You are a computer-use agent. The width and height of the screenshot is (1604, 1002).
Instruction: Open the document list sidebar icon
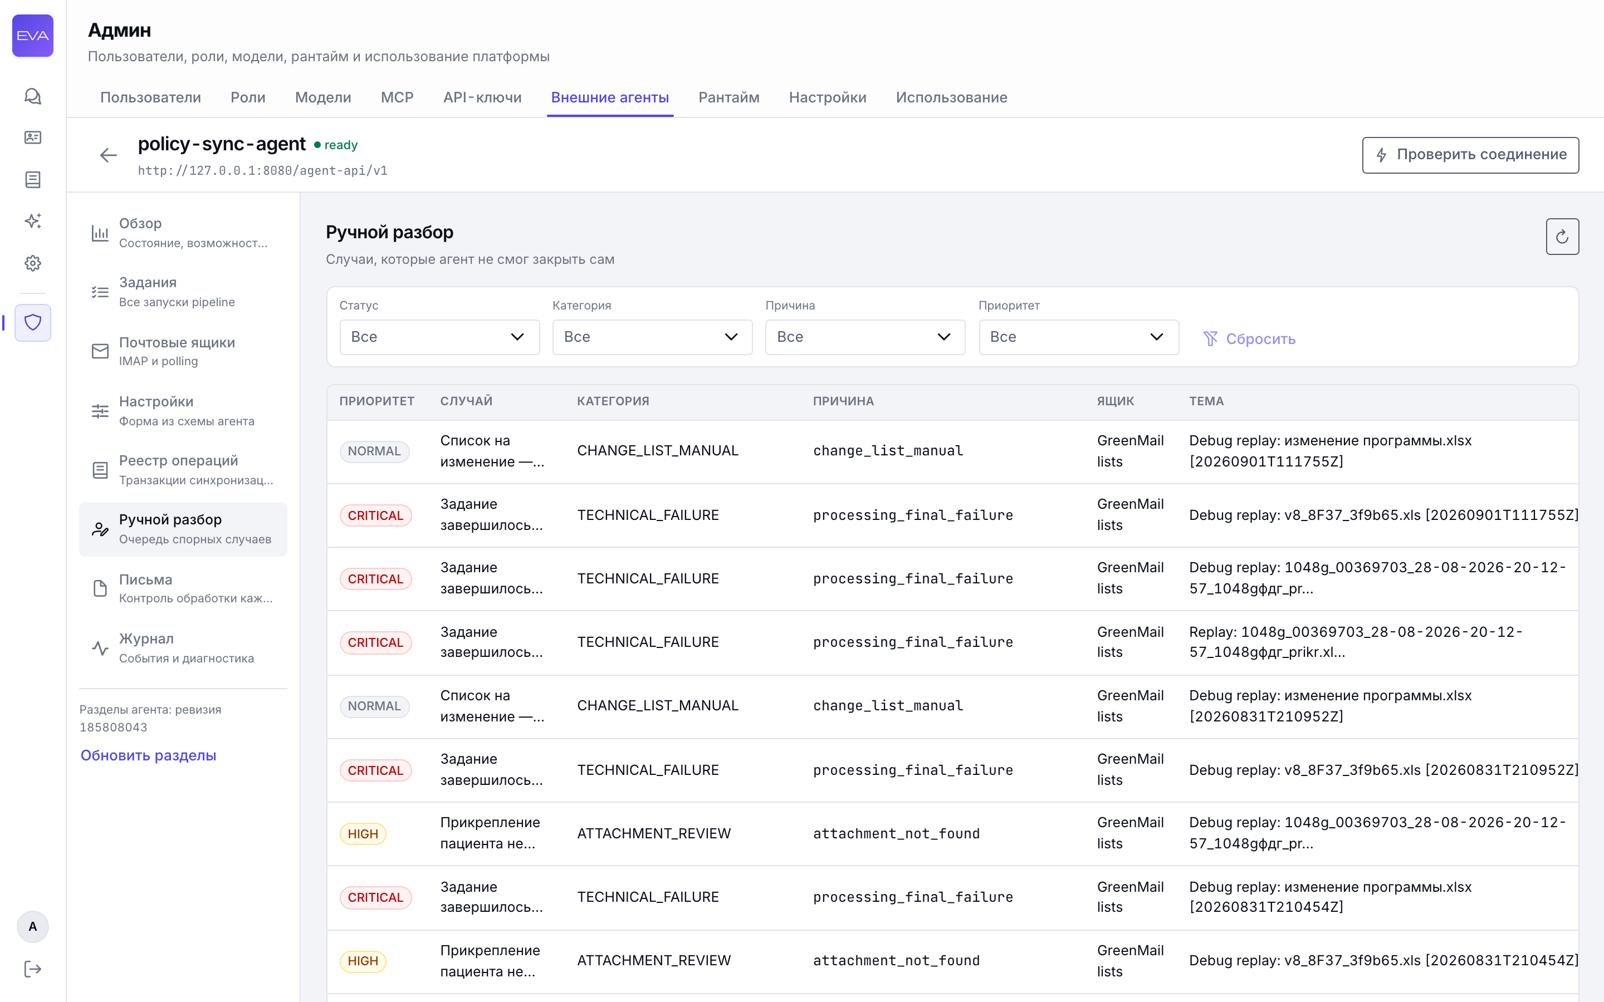click(32, 179)
